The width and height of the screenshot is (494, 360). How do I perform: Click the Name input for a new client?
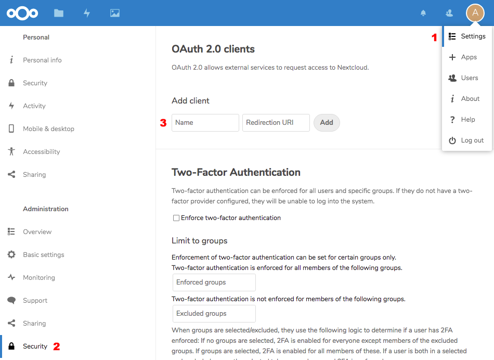(205, 122)
